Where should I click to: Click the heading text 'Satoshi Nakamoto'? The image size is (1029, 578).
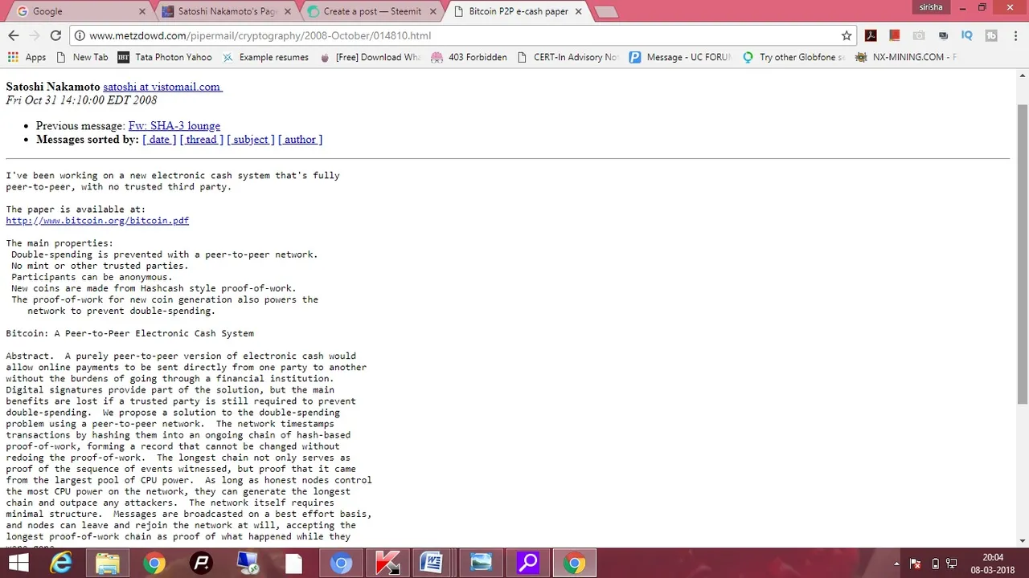point(53,87)
